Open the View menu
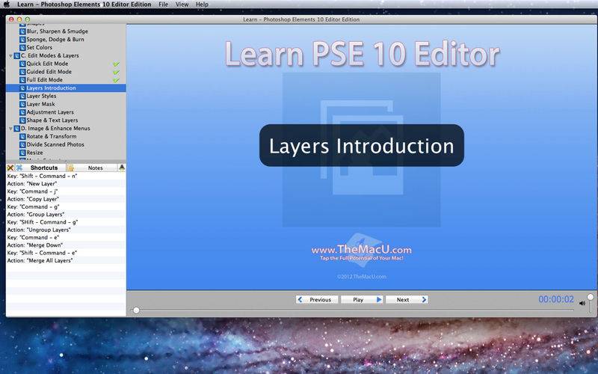The image size is (598, 374). (182, 4)
